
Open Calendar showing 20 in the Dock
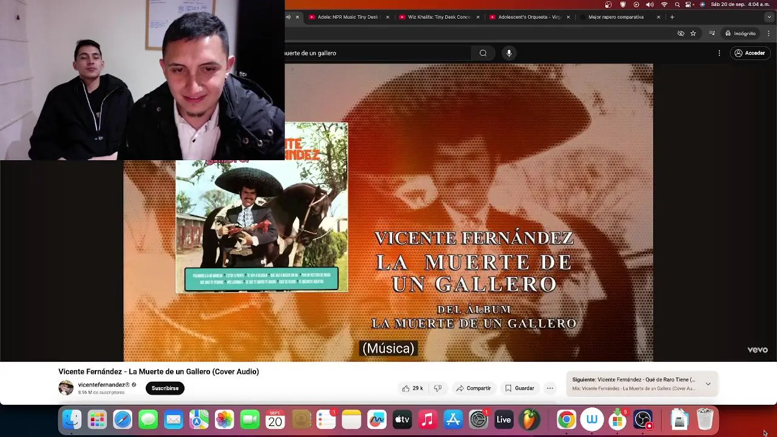pyautogui.click(x=275, y=419)
